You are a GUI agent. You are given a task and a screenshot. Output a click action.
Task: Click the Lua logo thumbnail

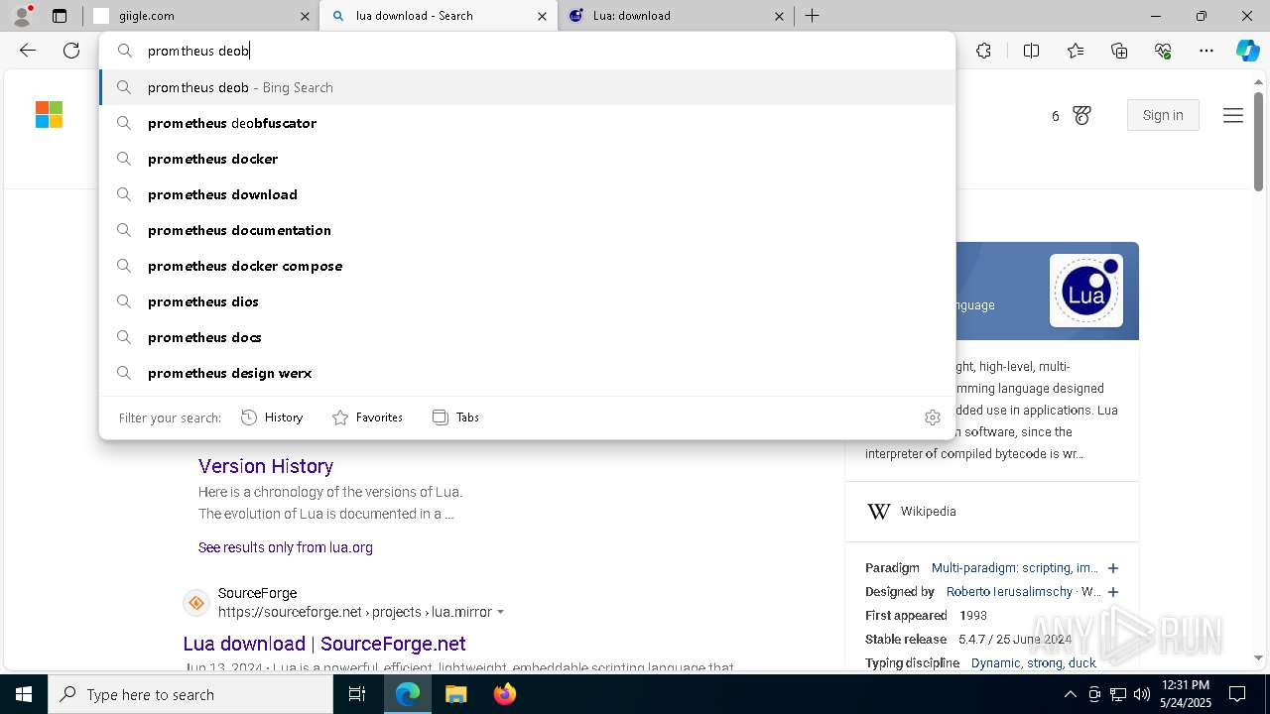click(x=1086, y=291)
